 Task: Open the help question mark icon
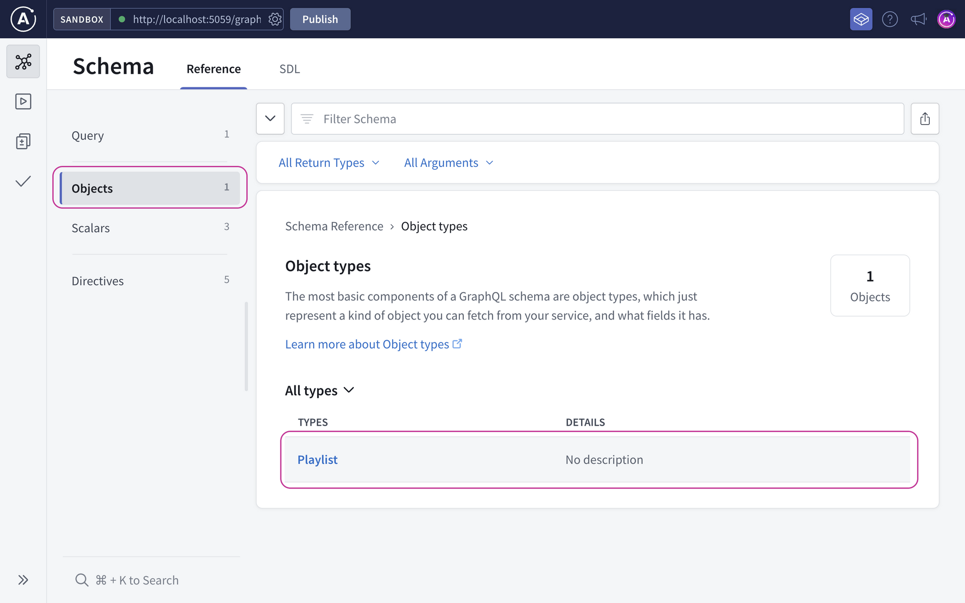[x=890, y=19]
